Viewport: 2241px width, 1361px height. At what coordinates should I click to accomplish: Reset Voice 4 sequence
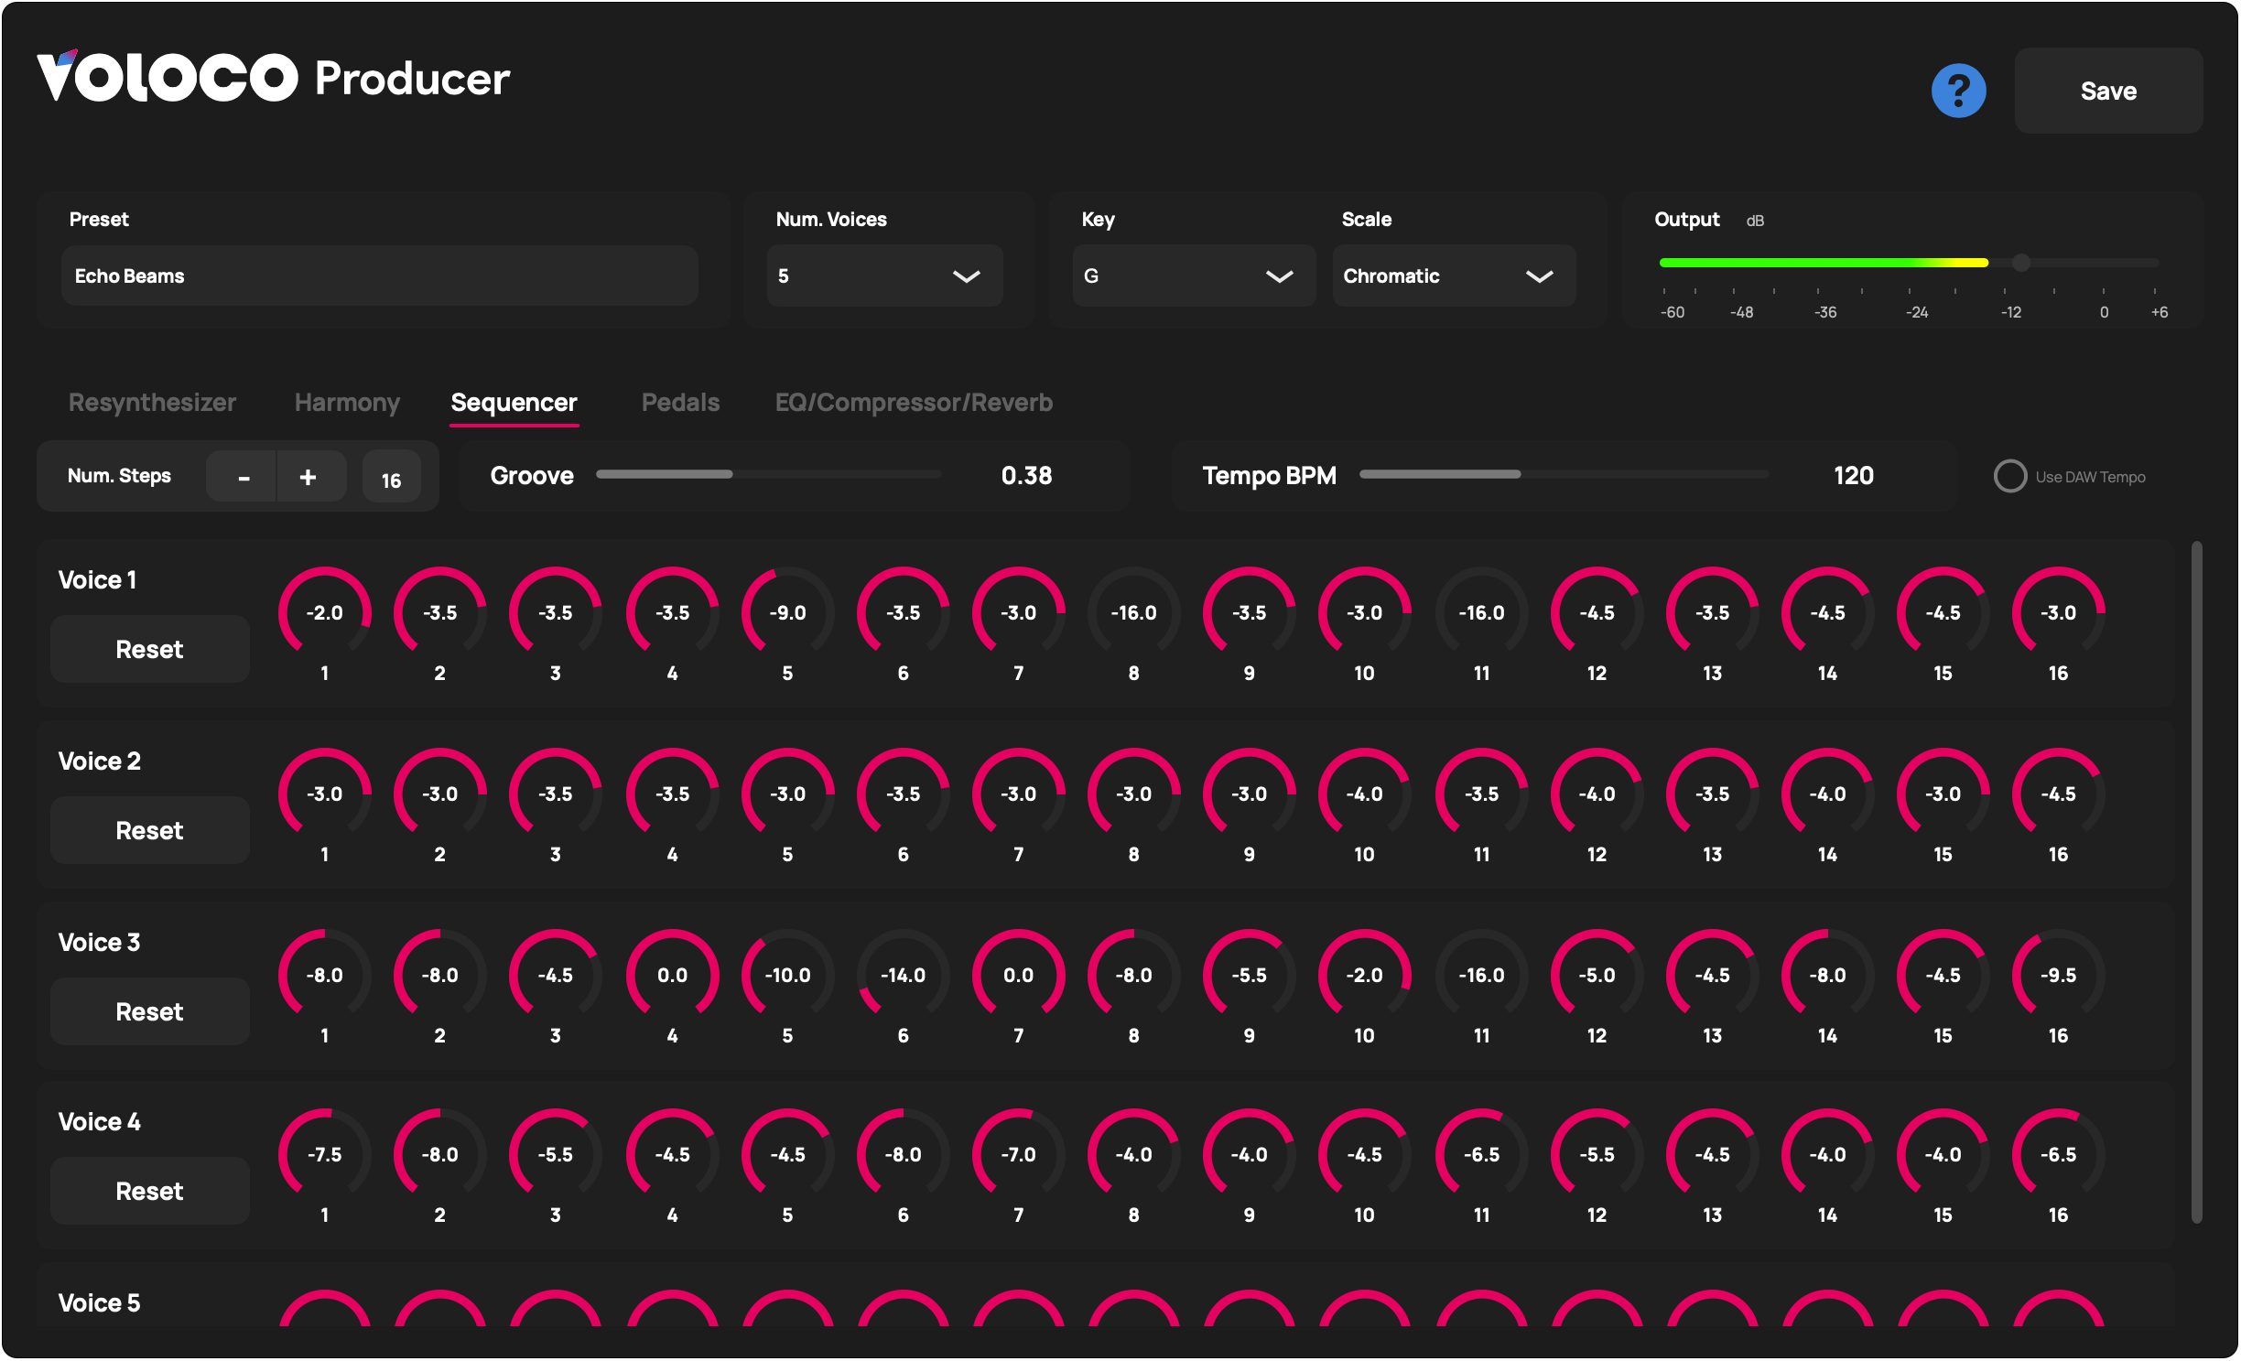tap(149, 1191)
